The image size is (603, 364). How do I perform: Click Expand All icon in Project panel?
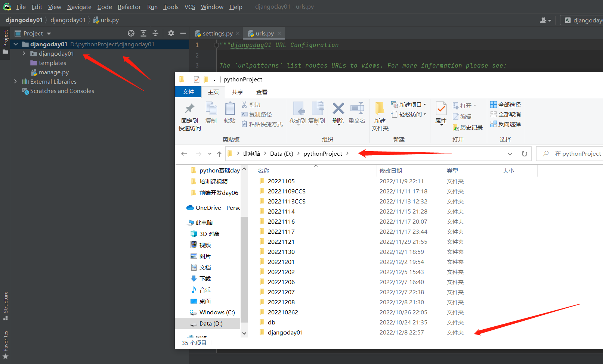143,33
